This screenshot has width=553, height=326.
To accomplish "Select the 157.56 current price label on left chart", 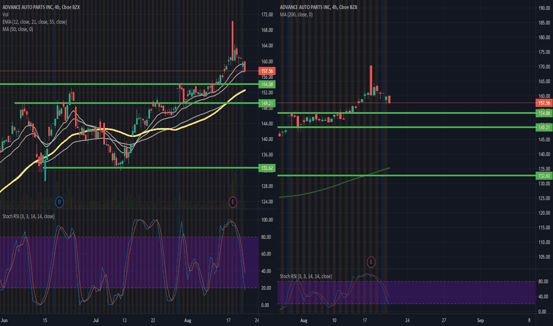I will pyautogui.click(x=267, y=71).
